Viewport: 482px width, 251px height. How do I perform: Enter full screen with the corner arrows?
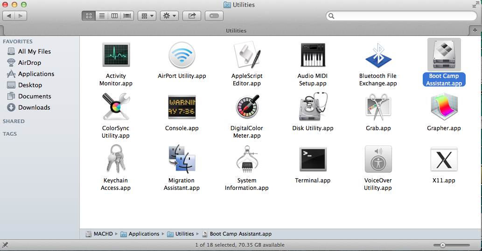pyautogui.click(x=475, y=5)
